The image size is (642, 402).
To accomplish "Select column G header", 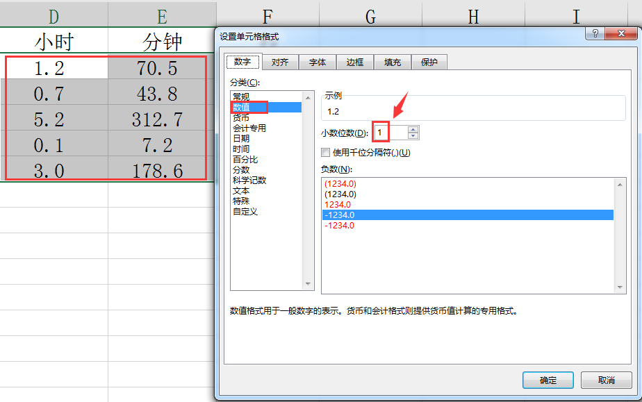I will point(370,15).
